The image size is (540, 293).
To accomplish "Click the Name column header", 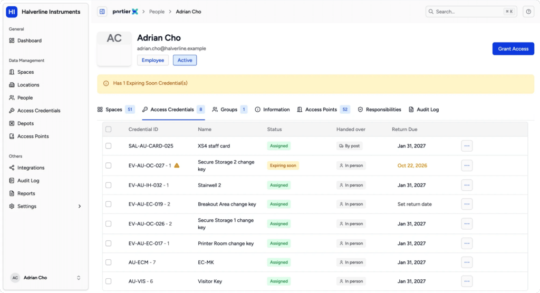I will 205,130.
